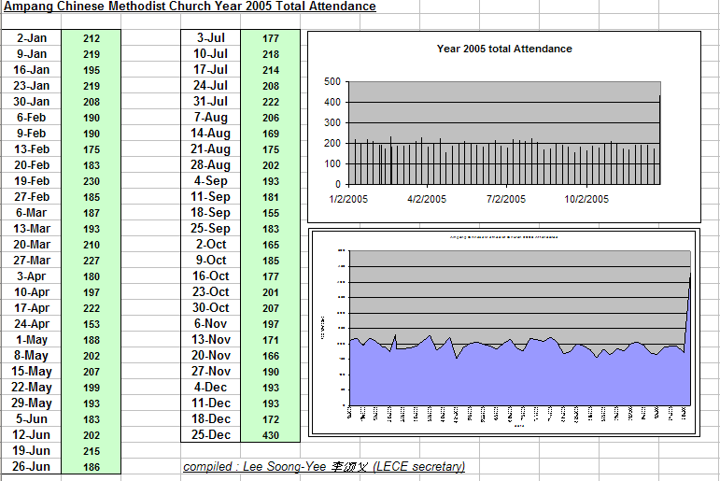720x481 pixels.
Task: Select the '7/2/2005' x-axis label on the bar chart
Action: [506, 199]
